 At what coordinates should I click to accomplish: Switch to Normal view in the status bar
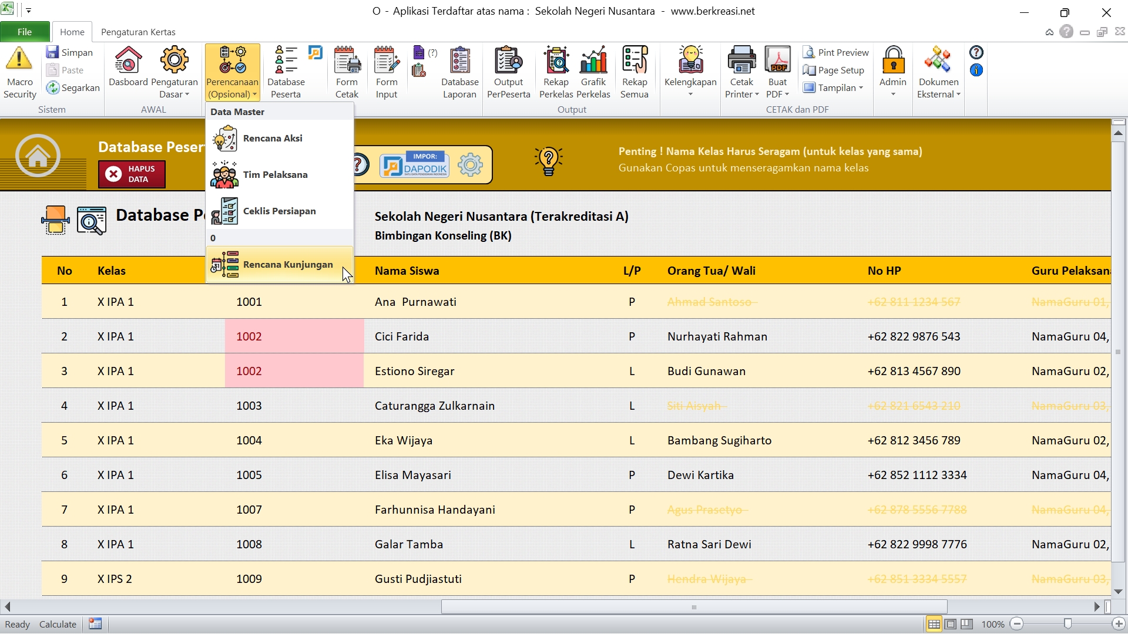[934, 624]
